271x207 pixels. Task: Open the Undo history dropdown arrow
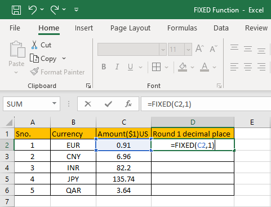coord(42,9)
